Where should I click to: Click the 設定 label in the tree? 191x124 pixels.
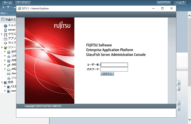pos(11,82)
